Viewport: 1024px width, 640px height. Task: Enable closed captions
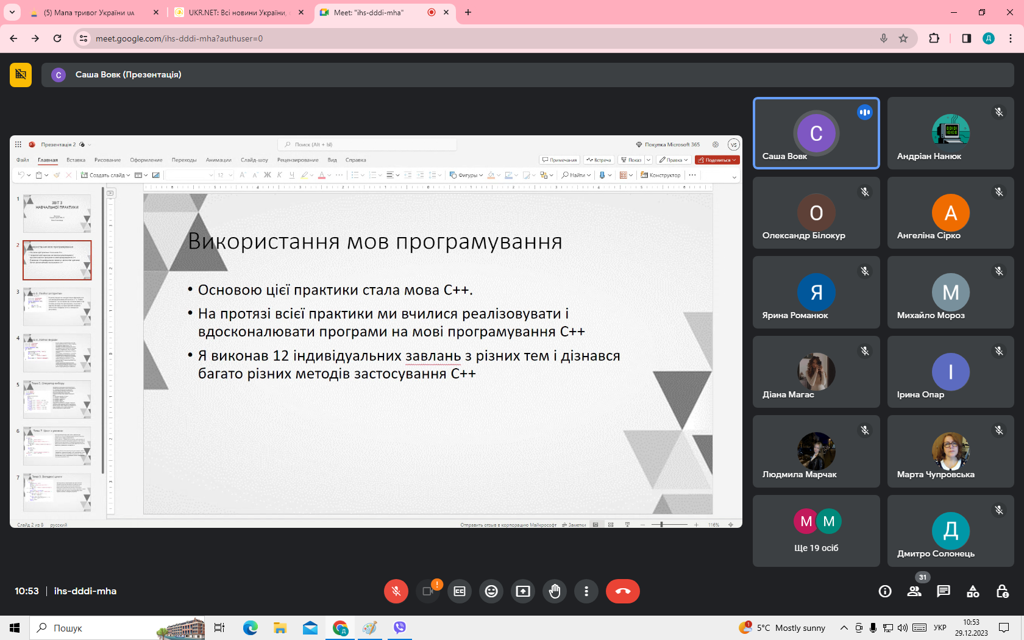460,591
